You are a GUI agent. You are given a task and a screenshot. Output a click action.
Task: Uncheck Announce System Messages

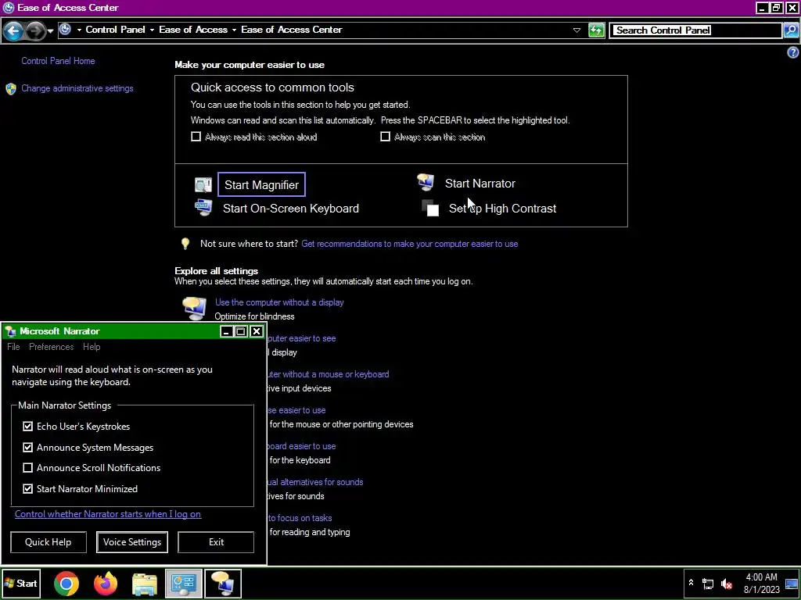click(27, 448)
